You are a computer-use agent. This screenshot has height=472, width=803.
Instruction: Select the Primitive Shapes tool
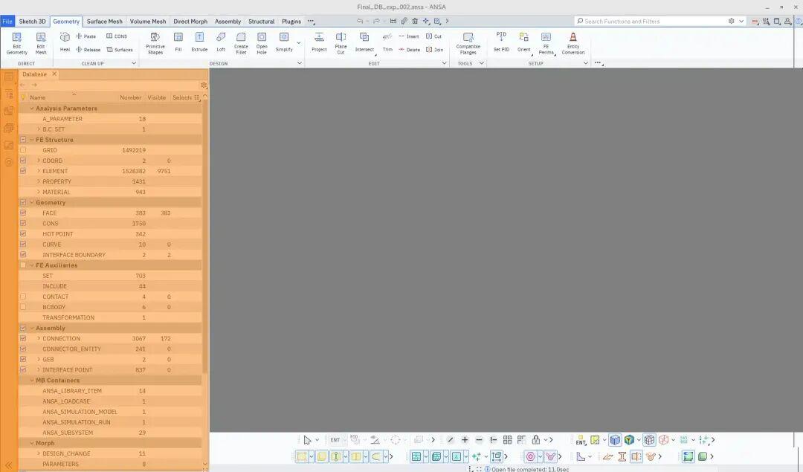(x=155, y=43)
